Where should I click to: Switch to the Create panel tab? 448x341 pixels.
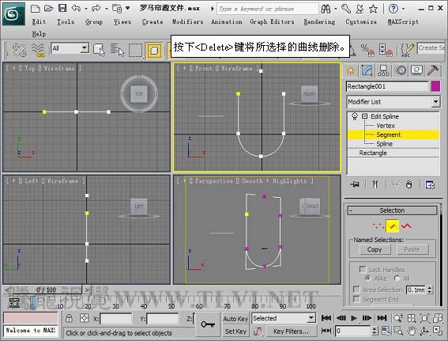click(x=351, y=70)
